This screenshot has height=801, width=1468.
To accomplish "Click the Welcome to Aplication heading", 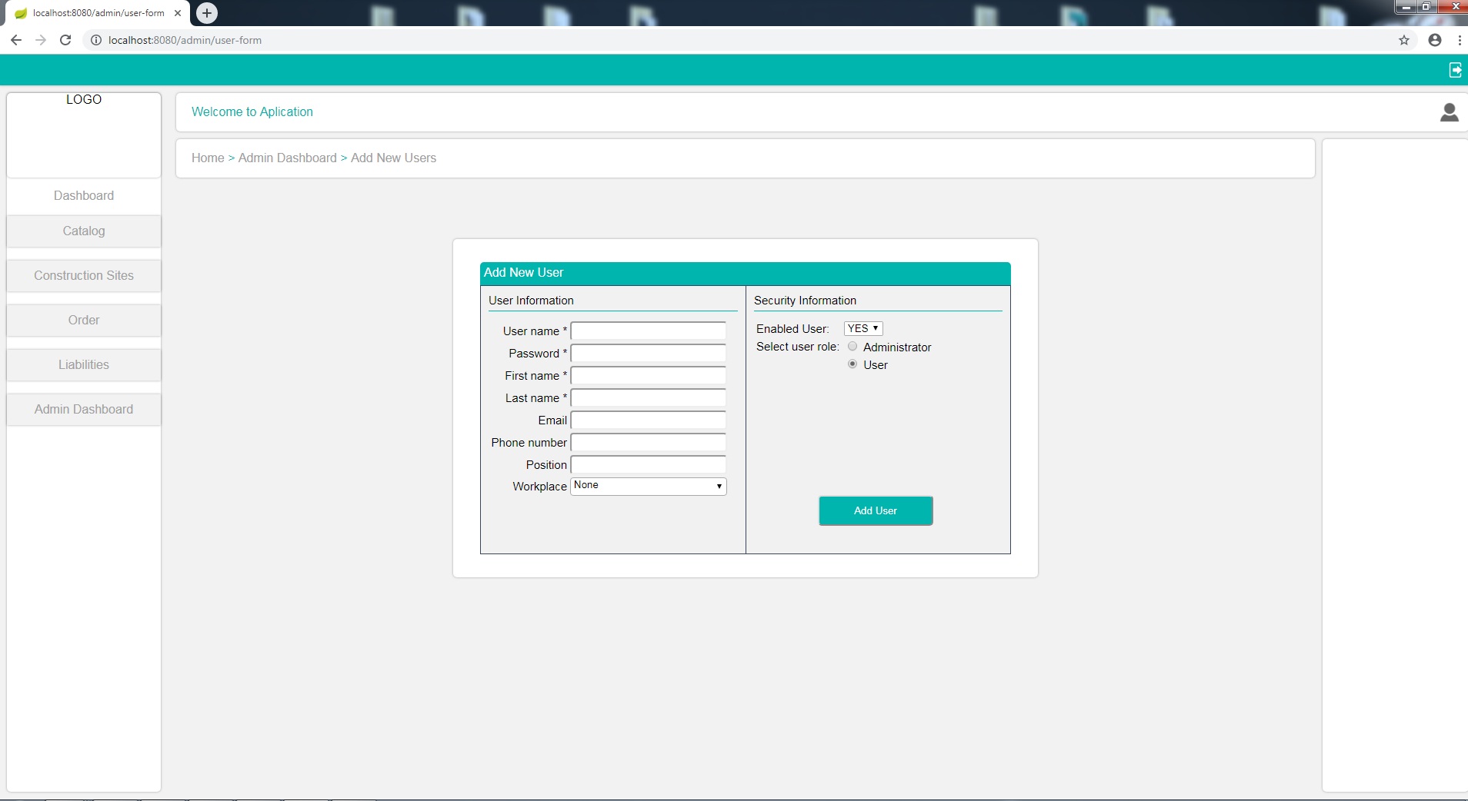I will click(252, 111).
